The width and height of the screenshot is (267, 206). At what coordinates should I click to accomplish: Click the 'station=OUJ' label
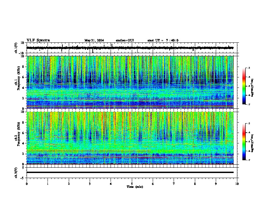(x=125, y=40)
